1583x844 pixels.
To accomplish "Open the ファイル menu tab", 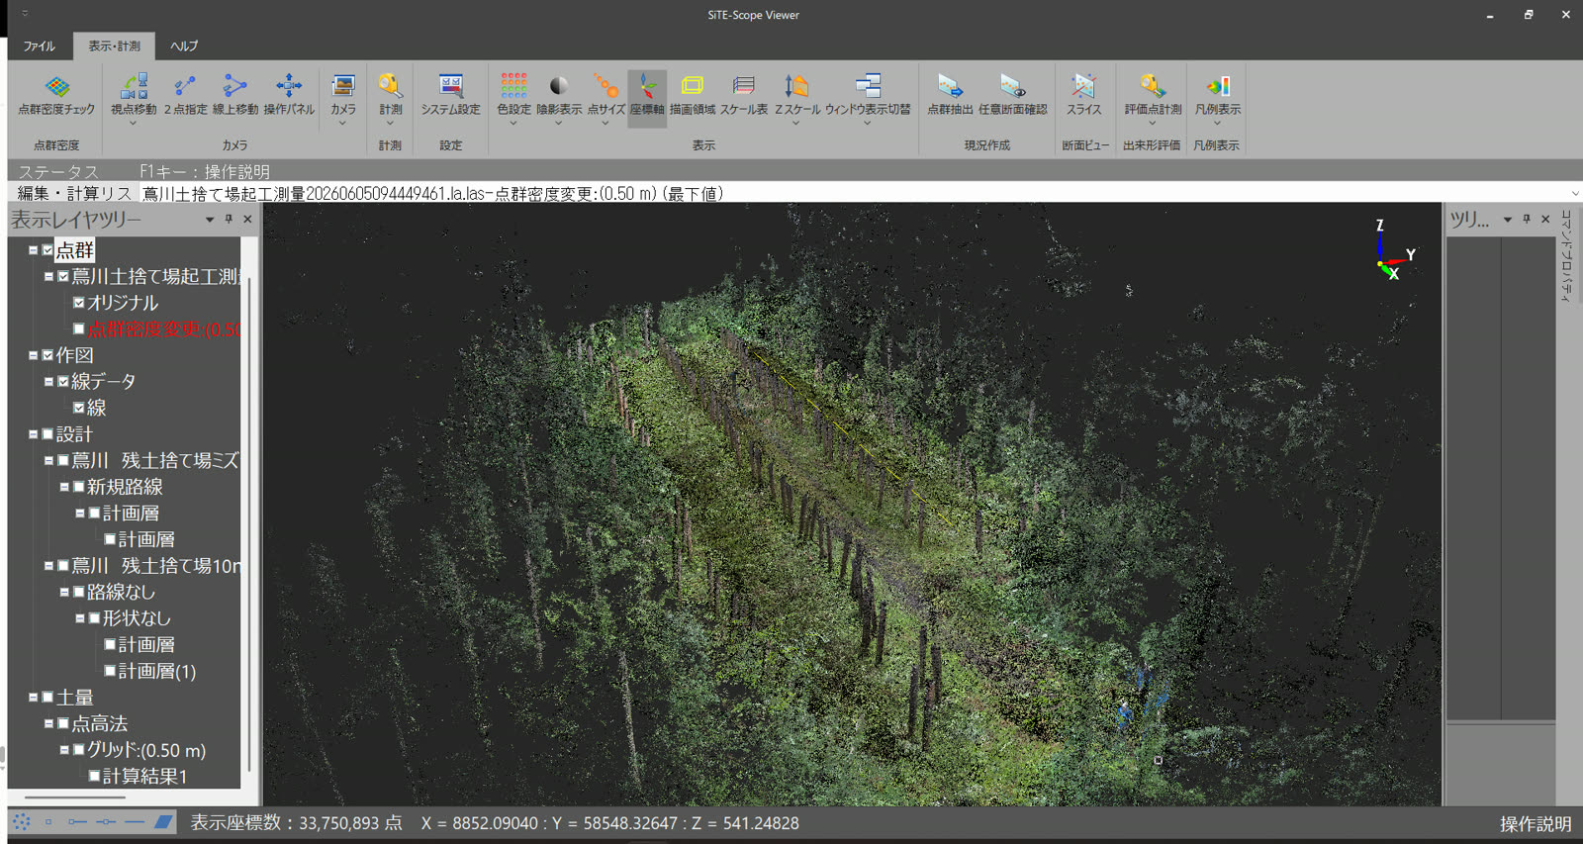I will tap(40, 47).
